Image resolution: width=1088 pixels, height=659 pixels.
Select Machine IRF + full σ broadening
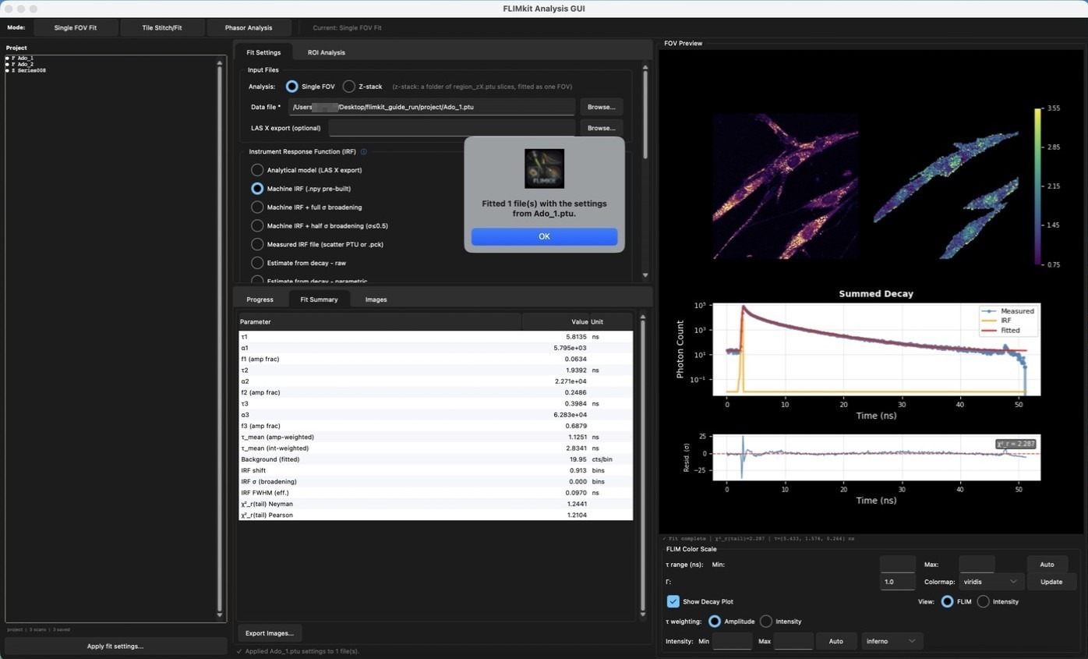click(257, 207)
